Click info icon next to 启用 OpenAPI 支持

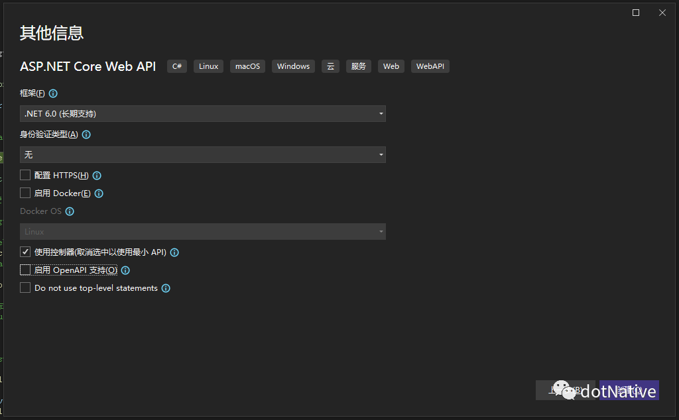(125, 270)
